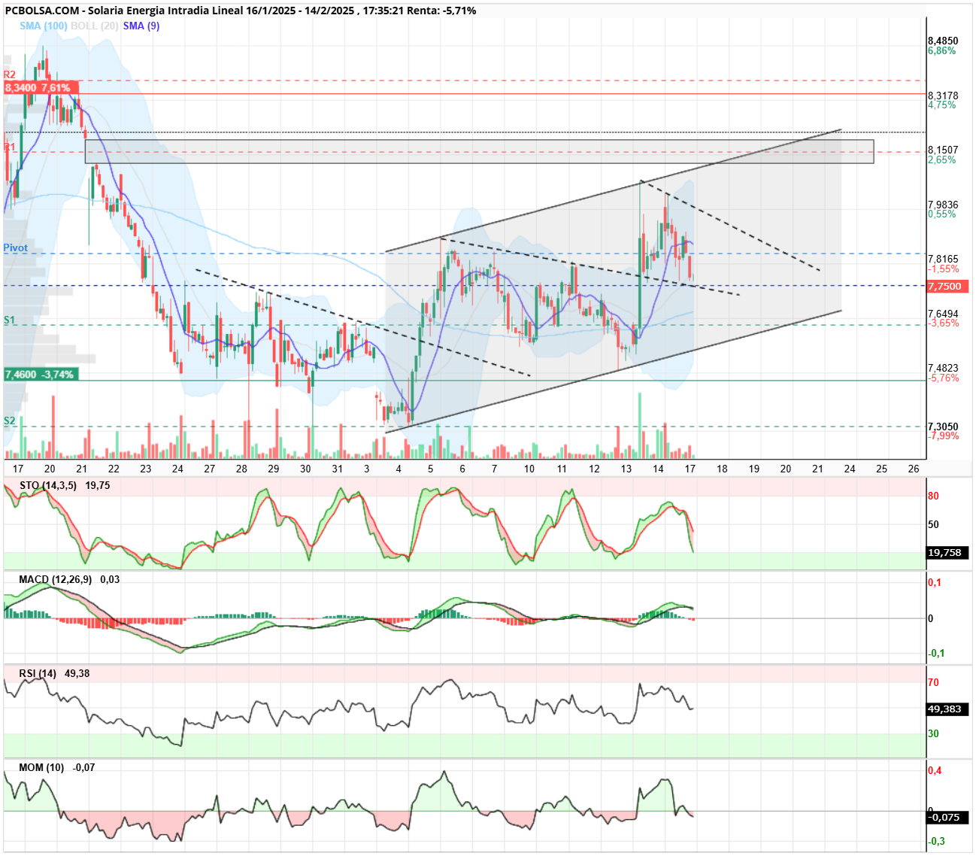Click the Pivot level label
This screenshot has height=856, width=976.
tap(16, 247)
